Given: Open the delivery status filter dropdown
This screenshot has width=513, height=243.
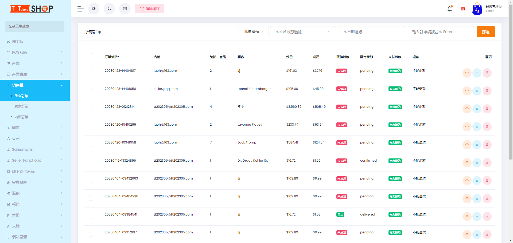Looking at the screenshot, I should [303, 31].
